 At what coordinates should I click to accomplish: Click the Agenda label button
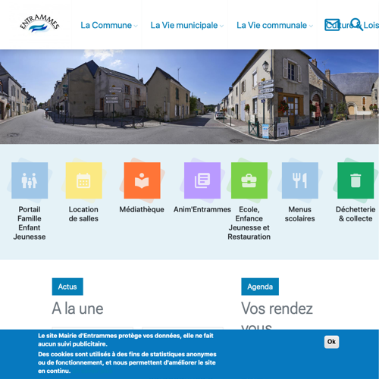click(260, 287)
